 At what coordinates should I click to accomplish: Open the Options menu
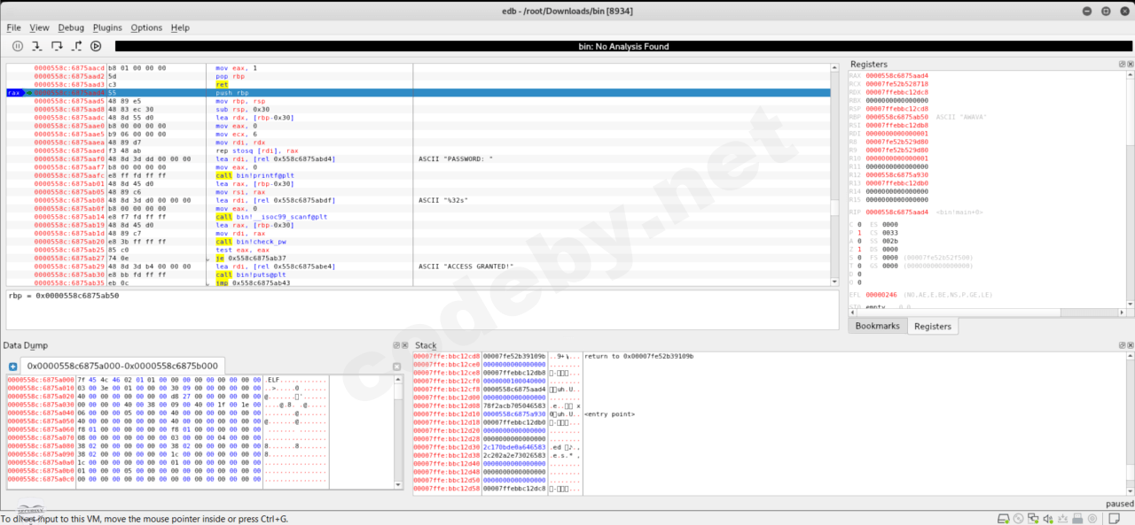[146, 27]
